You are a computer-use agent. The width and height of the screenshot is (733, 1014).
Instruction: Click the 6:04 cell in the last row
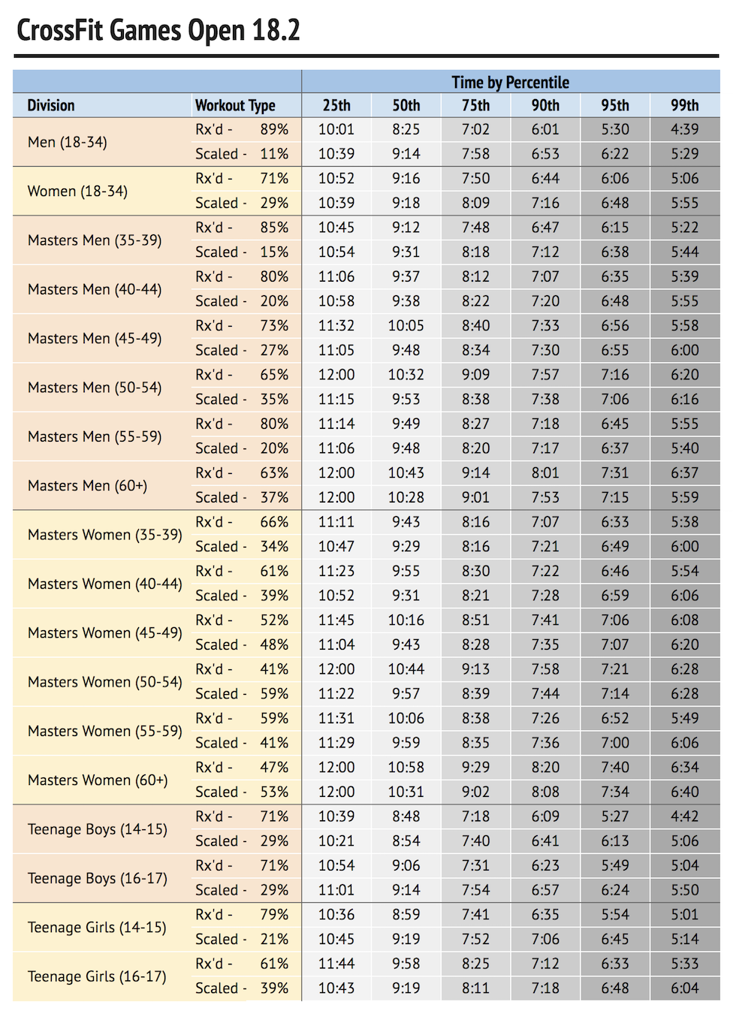[685, 988]
